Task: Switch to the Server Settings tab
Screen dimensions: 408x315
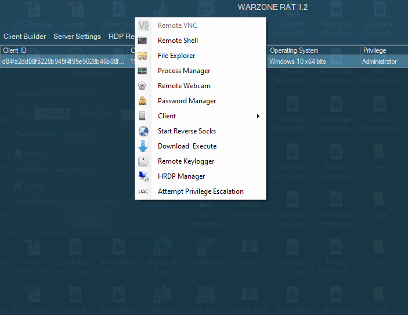Action: tap(77, 37)
